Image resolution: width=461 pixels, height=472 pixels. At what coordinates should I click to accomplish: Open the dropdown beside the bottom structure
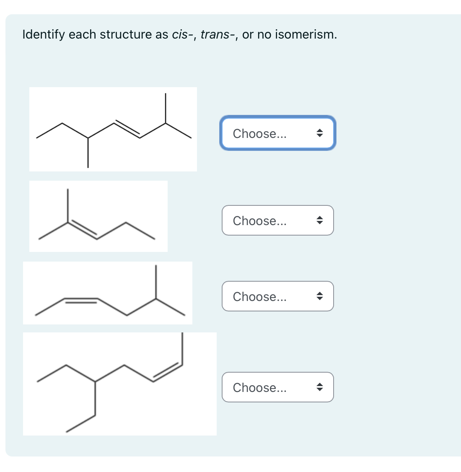coord(277,387)
